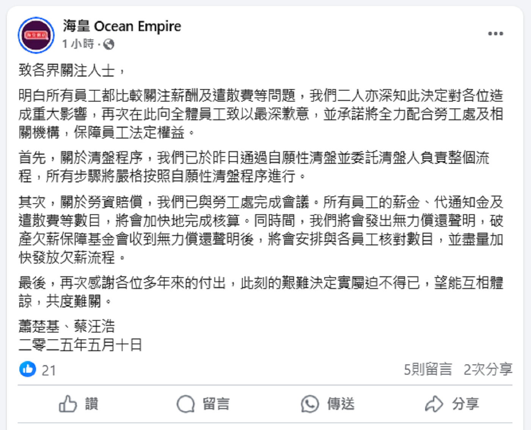
Task: Click the date line 二零二五年五月十日
Action: tap(80, 345)
